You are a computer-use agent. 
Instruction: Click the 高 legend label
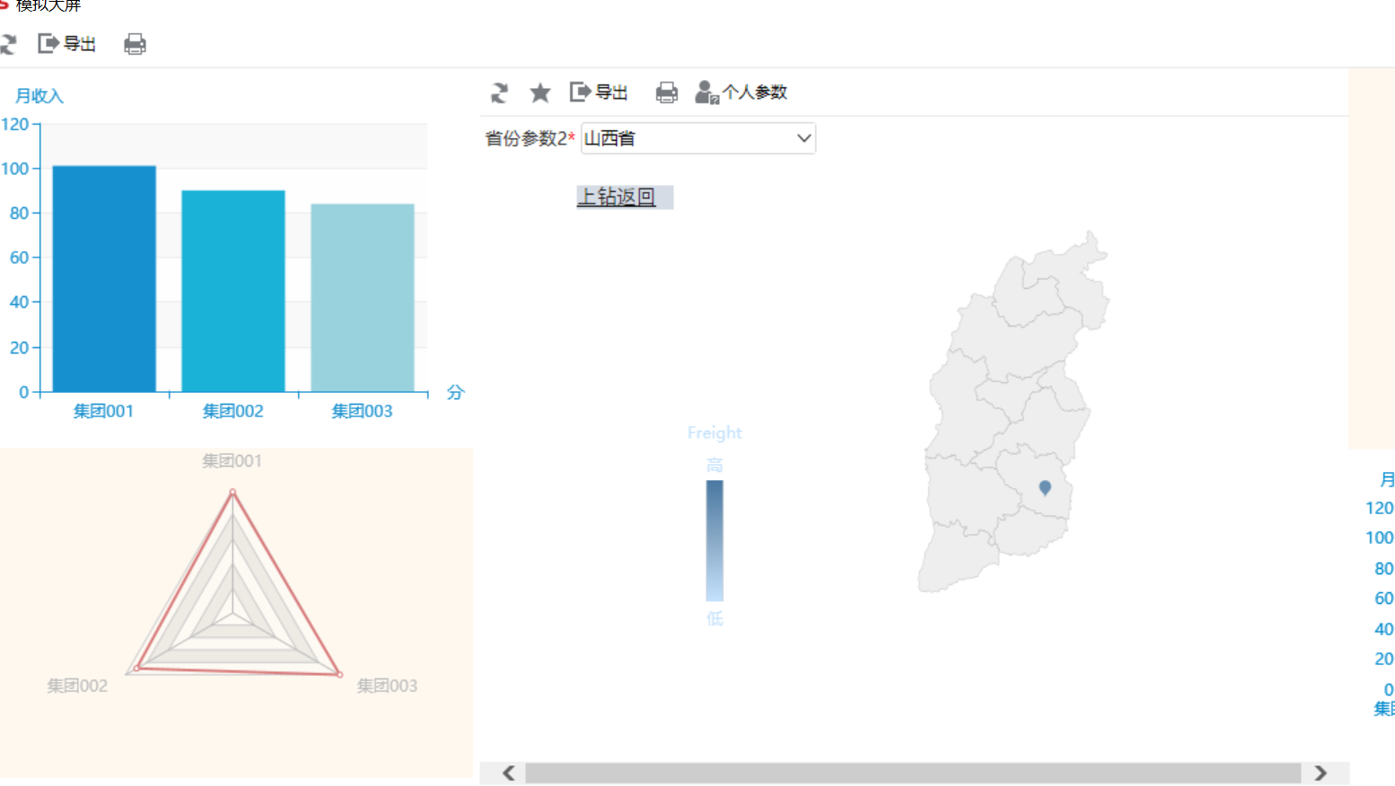[715, 465]
